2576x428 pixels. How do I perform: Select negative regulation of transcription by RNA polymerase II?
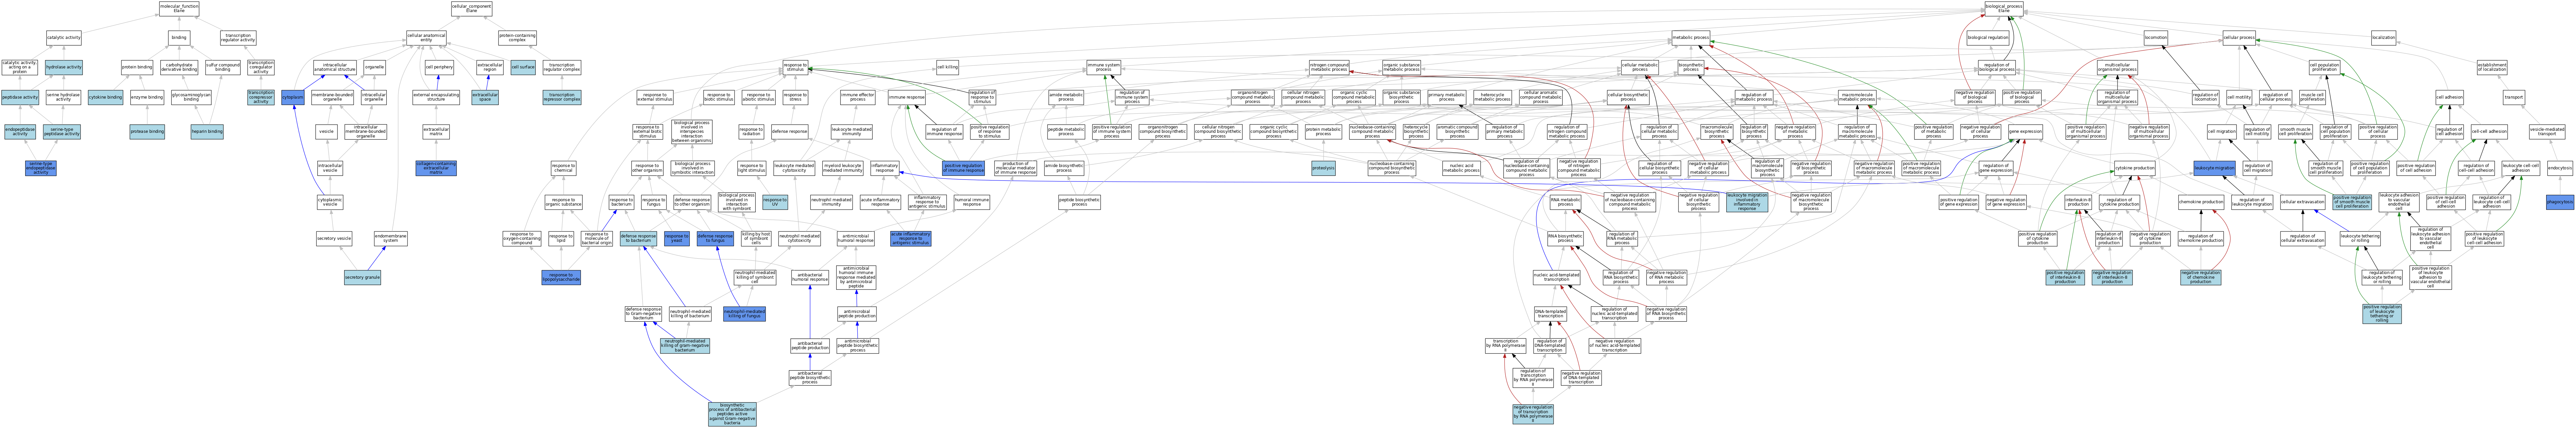[1533, 414]
